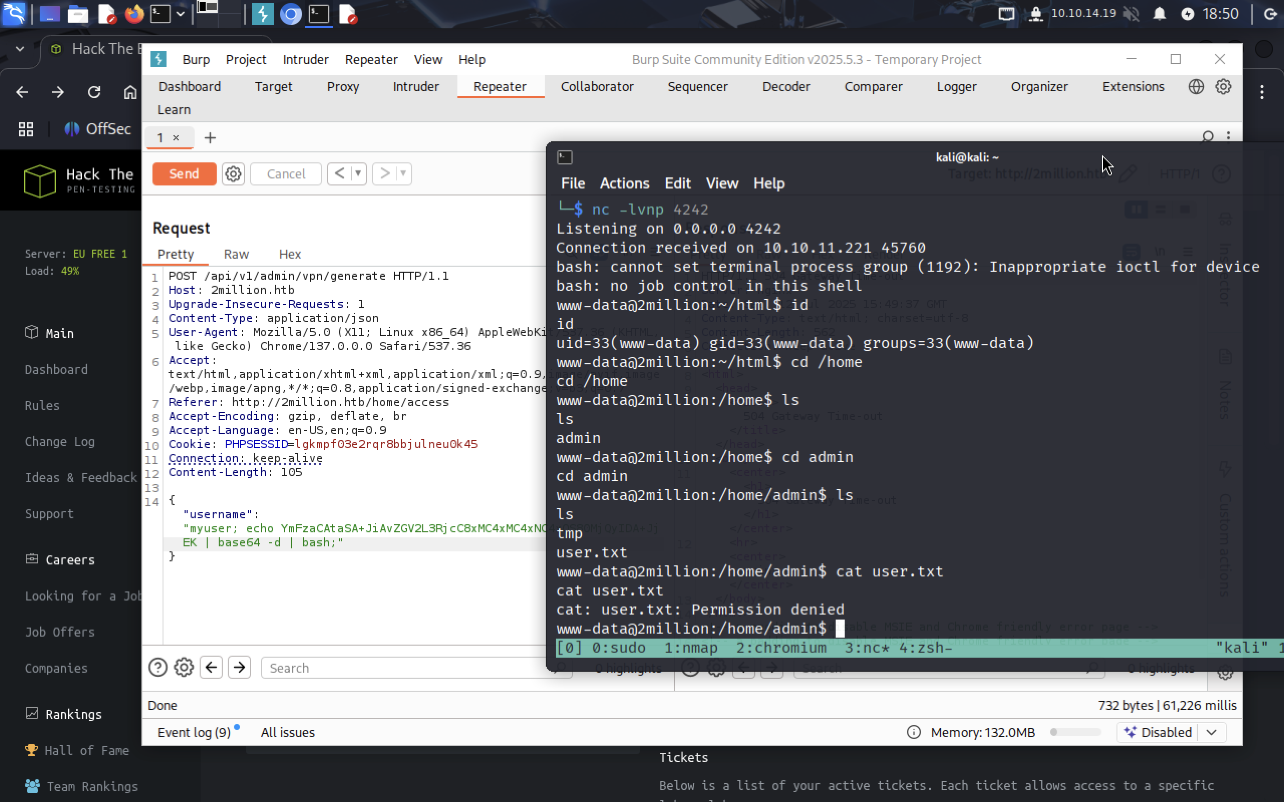This screenshot has width=1284, height=802.
Task: Open Burp settings gear in top right
Action: coord(1223,86)
